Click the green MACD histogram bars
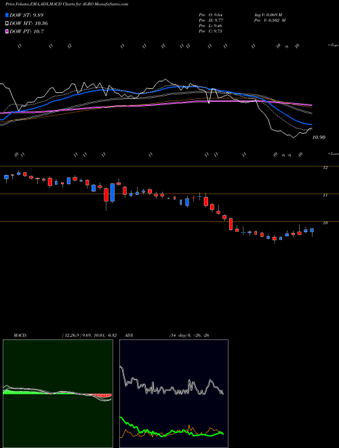Viewport: 339px width, 448px height. [x=24, y=392]
